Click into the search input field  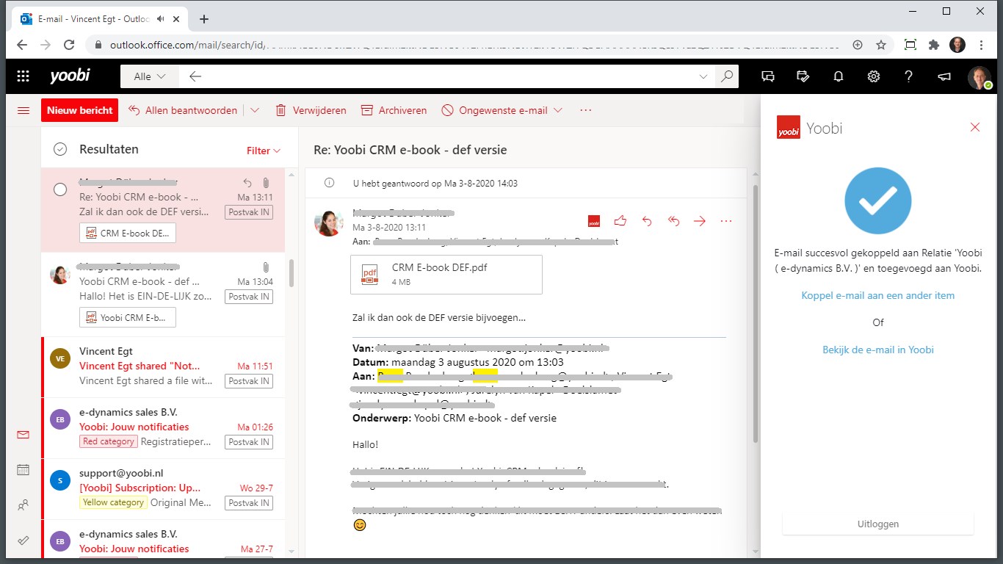click(x=446, y=76)
